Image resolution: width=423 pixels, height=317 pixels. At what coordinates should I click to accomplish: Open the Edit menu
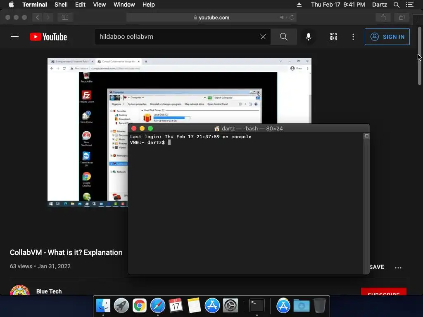(x=80, y=5)
